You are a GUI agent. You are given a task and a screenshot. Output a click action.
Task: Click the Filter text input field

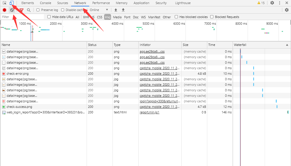pyautogui.click(x=22, y=17)
